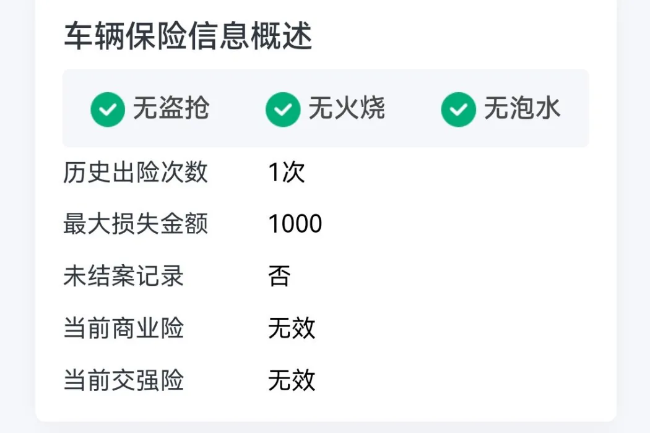Click the gray status summary banner
The width and height of the screenshot is (650, 433).
pyautogui.click(x=326, y=109)
